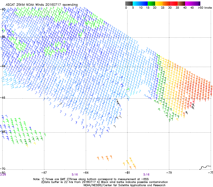Select the brown 35-40 knots color swatch
213x187 pixels.
181,3
